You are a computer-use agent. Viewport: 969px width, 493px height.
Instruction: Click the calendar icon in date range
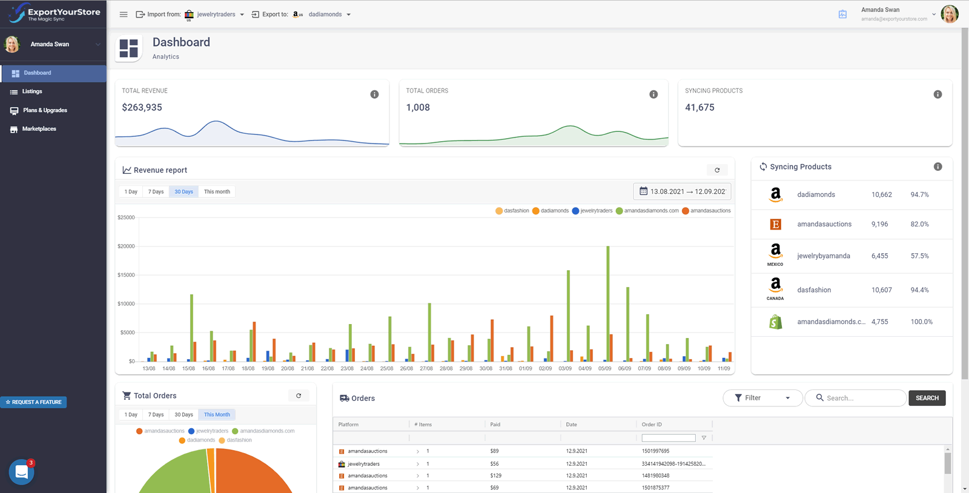[643, 191]
